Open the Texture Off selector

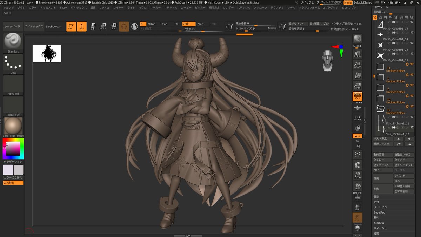(13, 106)
